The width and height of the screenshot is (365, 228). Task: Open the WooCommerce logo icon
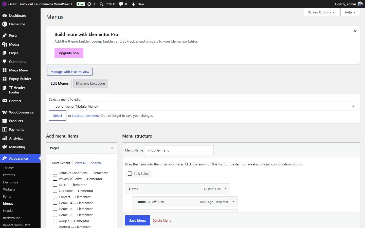pyautogui.click(x=4, y=112)
